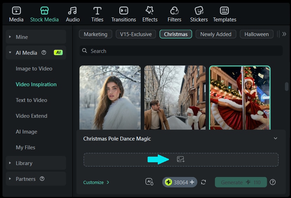Click the Partners help icon
The height and width of the screenshot is (198, 291).
point(42,179)
